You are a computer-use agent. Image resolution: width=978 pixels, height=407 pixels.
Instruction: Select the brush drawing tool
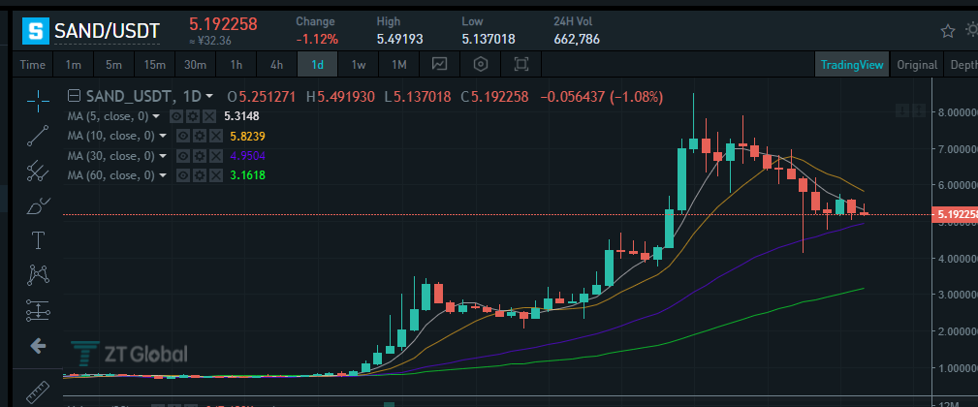pyautogui.click(x=39, y=205)
